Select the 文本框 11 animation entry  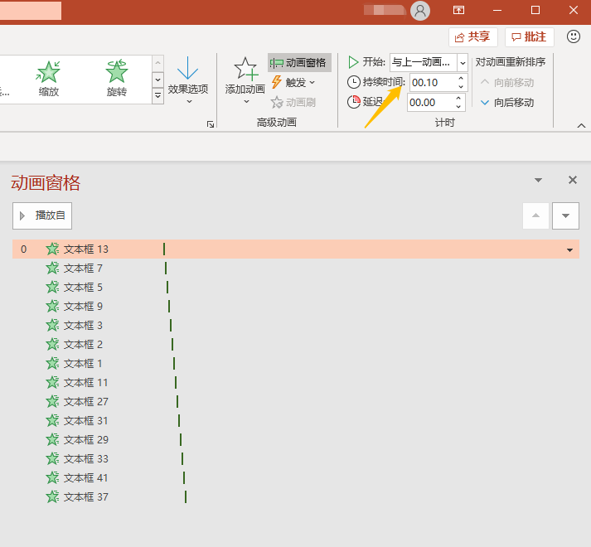pos(296,383)
